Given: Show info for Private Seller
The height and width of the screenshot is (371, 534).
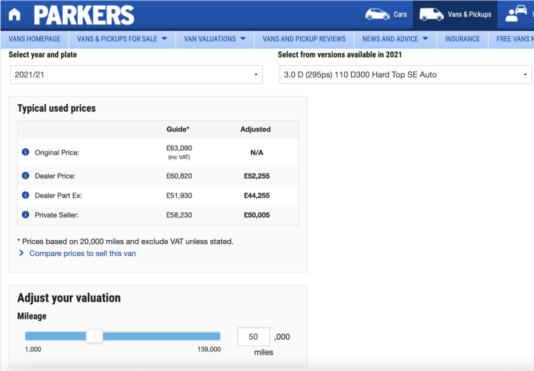Looking at the screenshot, I should 26,215.
